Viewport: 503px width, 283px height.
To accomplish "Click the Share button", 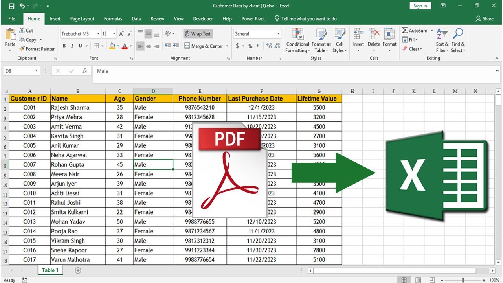I will pyautogui.click(x=484, y=18).
